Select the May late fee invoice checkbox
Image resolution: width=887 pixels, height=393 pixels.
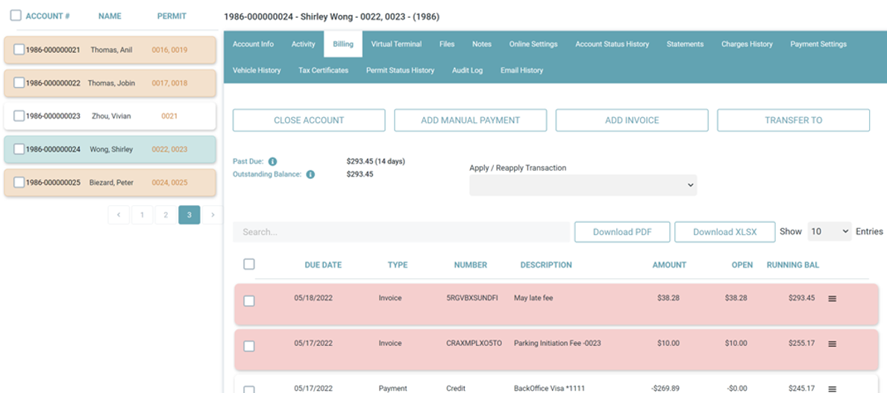pyautogui.click(x=249, y=301)
